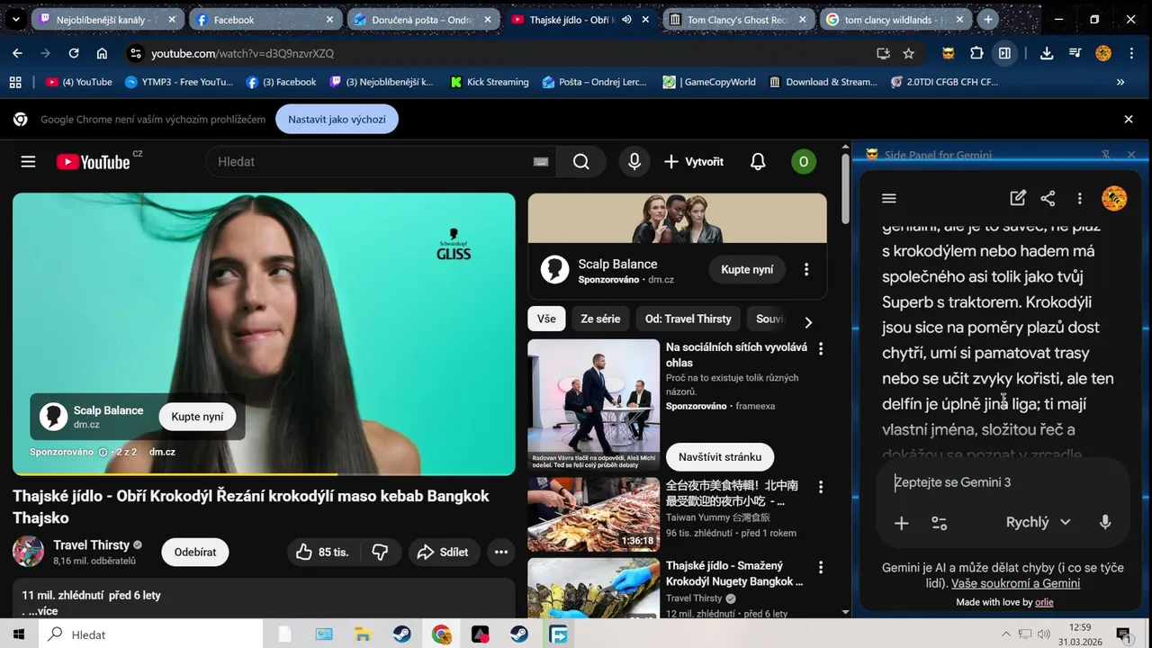This screenshot has height=648, width=1152.
Task: Open the YouTube hamburger guide menu
Action: [28, 162]
